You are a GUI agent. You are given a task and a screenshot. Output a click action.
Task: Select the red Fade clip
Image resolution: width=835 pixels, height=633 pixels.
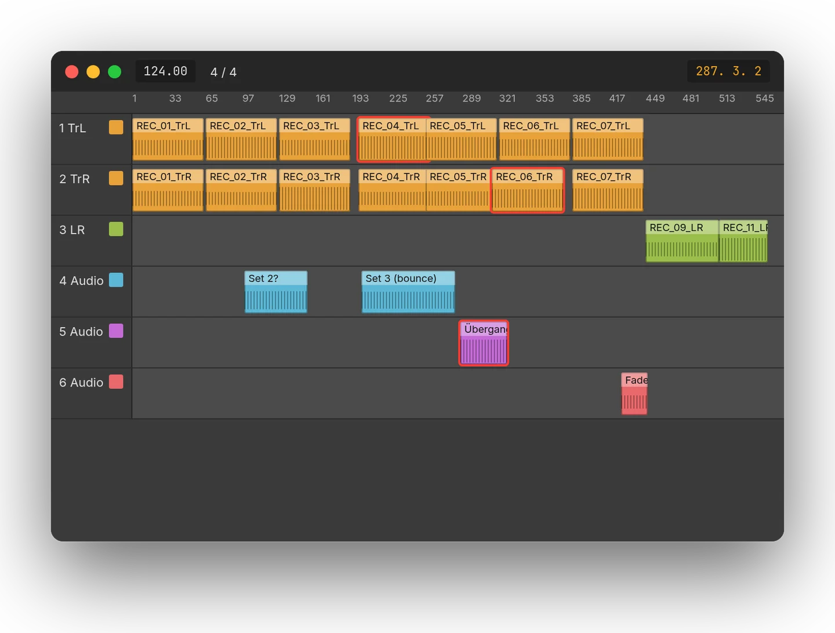(x=634, y=394)
